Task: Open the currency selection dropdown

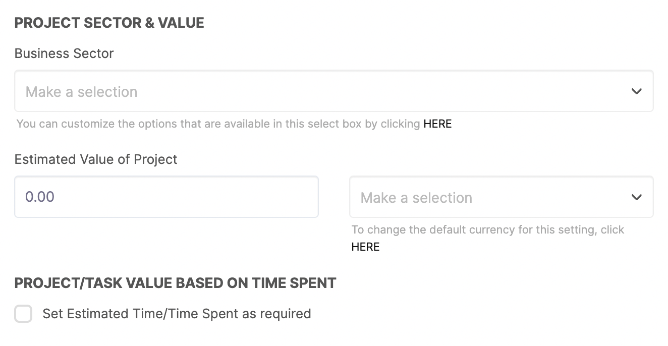Action: [x=502, y=197]
